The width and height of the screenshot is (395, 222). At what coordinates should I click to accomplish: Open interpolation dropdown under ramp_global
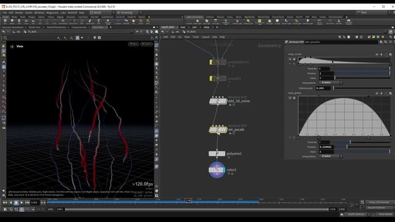click(331, 156)
